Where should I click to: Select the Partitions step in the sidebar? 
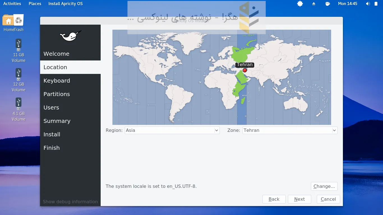coord(70,94)
